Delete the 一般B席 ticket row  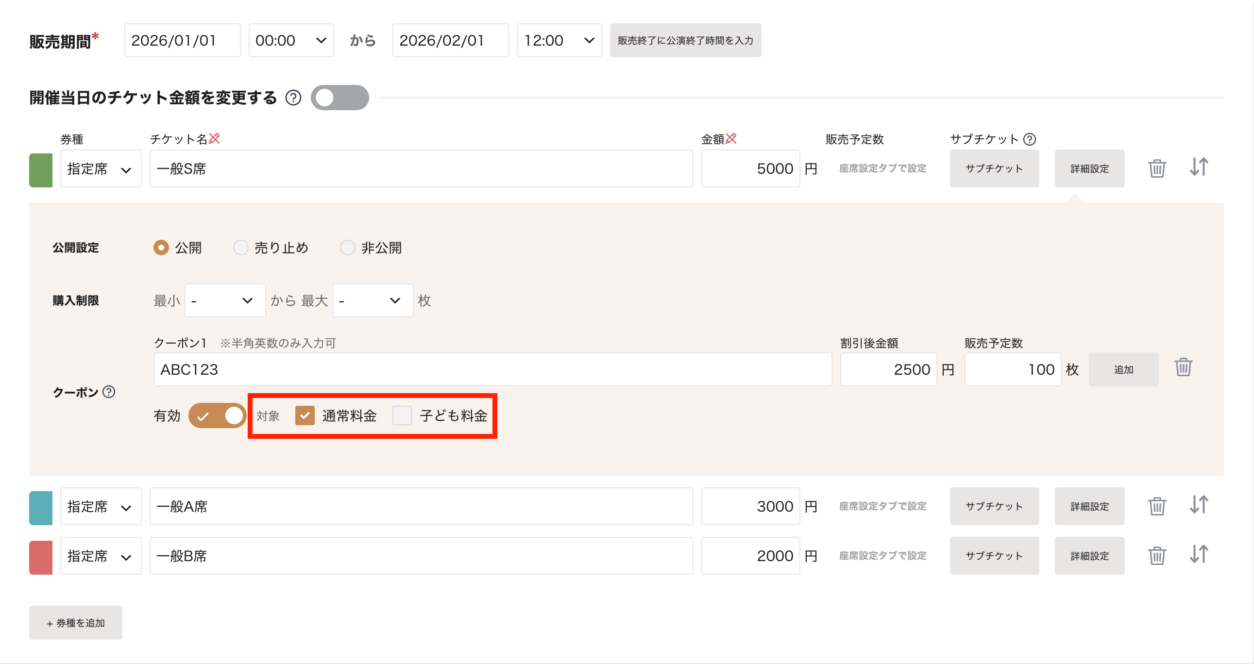(x=1157, y=556)
